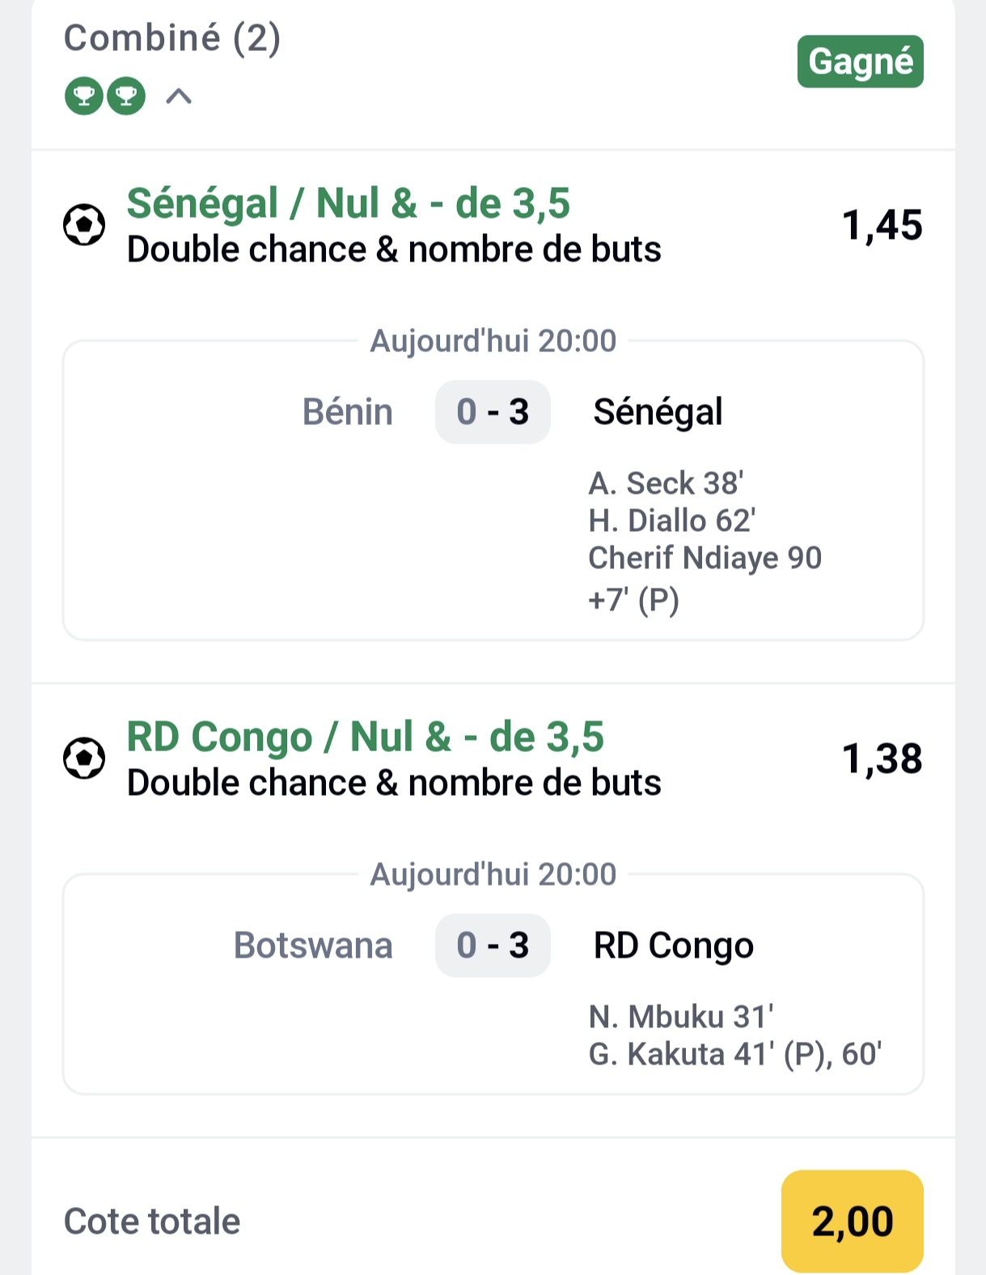The height and width of the screenshot is (1275, 986).
Task: Click the 1,45 odds value
Action: point(882,225)
